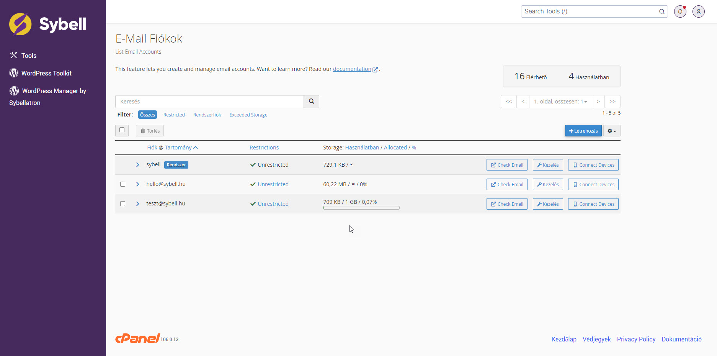Click into the Search Tools field
The height and width of the screenshot is (356, 717).
[x=590, y=11]
